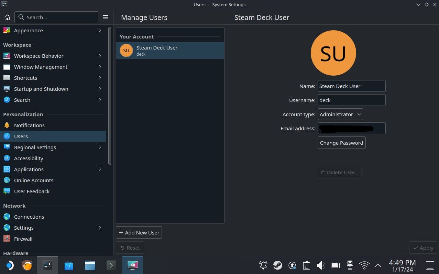Open volume control from the system tray
439x274 pixels.
(x=320, y=265)
